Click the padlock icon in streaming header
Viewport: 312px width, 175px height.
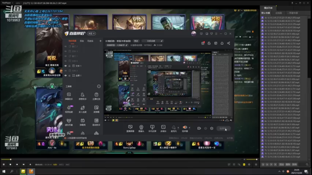pos(209,43)
